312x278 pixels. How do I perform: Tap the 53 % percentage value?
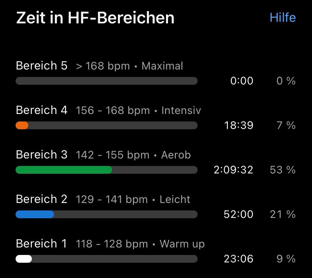tap(282, 170)
